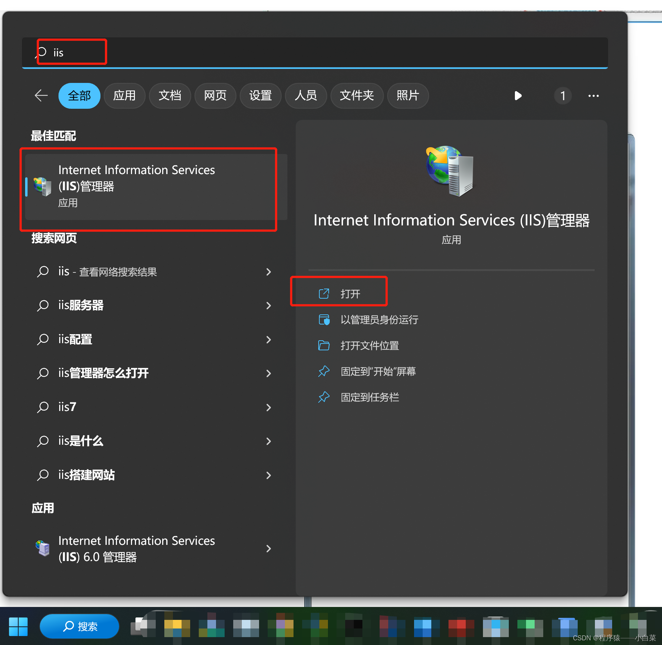The width and height of the screenshot is (662, 645).
Task: Expand the iis - 查看网络搜索结果 chevron
Action: click(x=268, y=272)
